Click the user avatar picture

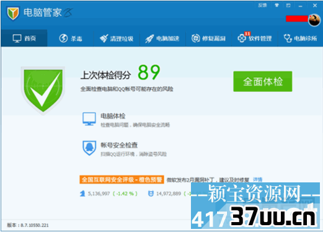click(x=314, y=20)
